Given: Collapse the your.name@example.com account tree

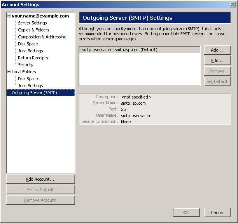Looking at the screenshot, I should point(9,16).
